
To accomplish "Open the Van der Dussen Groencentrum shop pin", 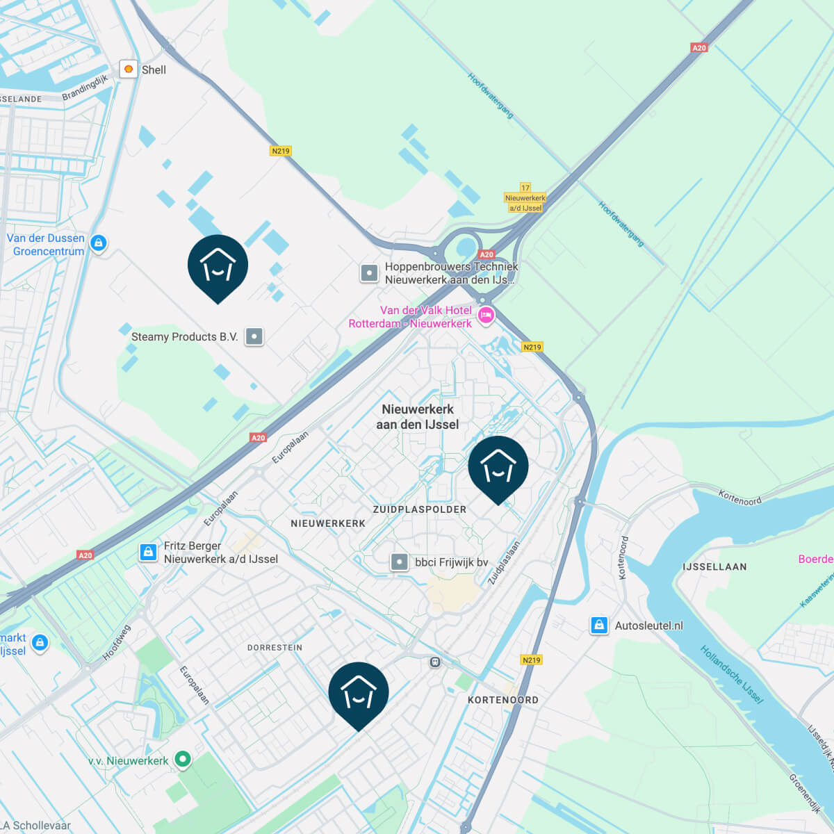I will point(99,243).
